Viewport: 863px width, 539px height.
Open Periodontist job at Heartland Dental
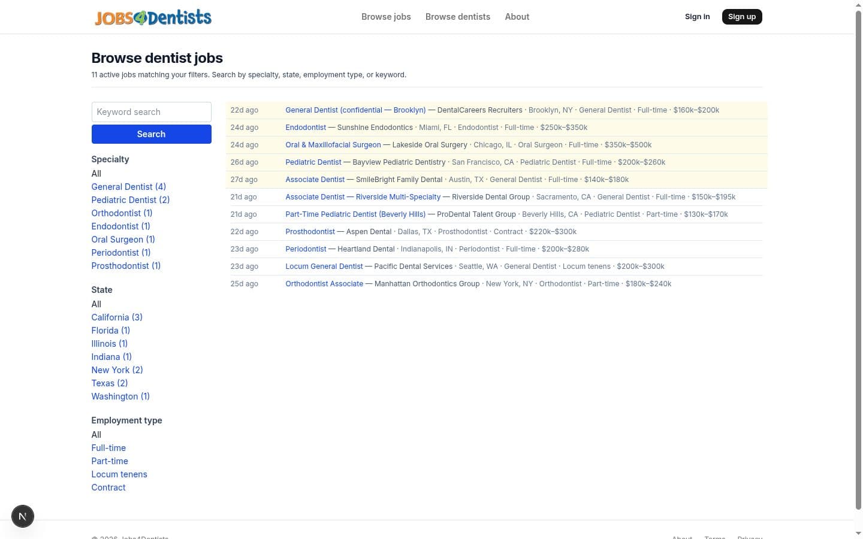306,249
